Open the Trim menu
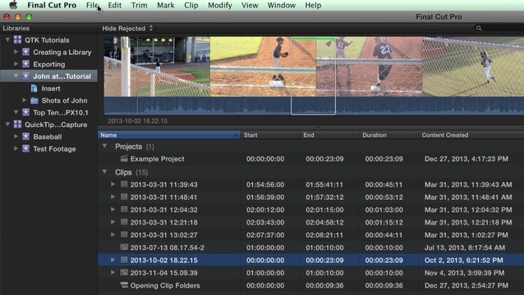 tap(139, 5)
